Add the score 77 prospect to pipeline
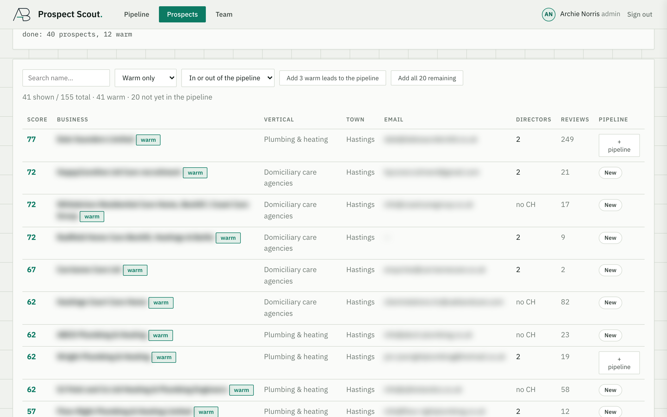667x417 pixels. [619, 145]
